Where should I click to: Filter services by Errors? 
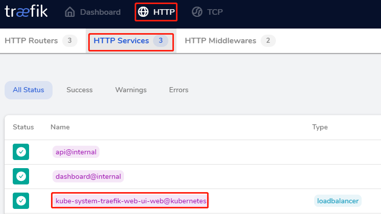[179, 90]
